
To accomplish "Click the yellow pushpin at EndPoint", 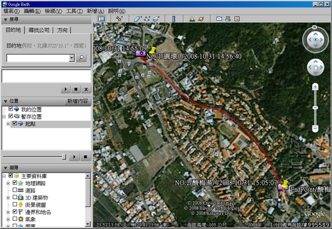I will point(285,184).
